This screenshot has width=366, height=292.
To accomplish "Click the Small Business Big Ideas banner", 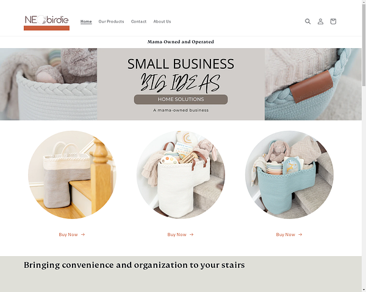I will point(181,84).
